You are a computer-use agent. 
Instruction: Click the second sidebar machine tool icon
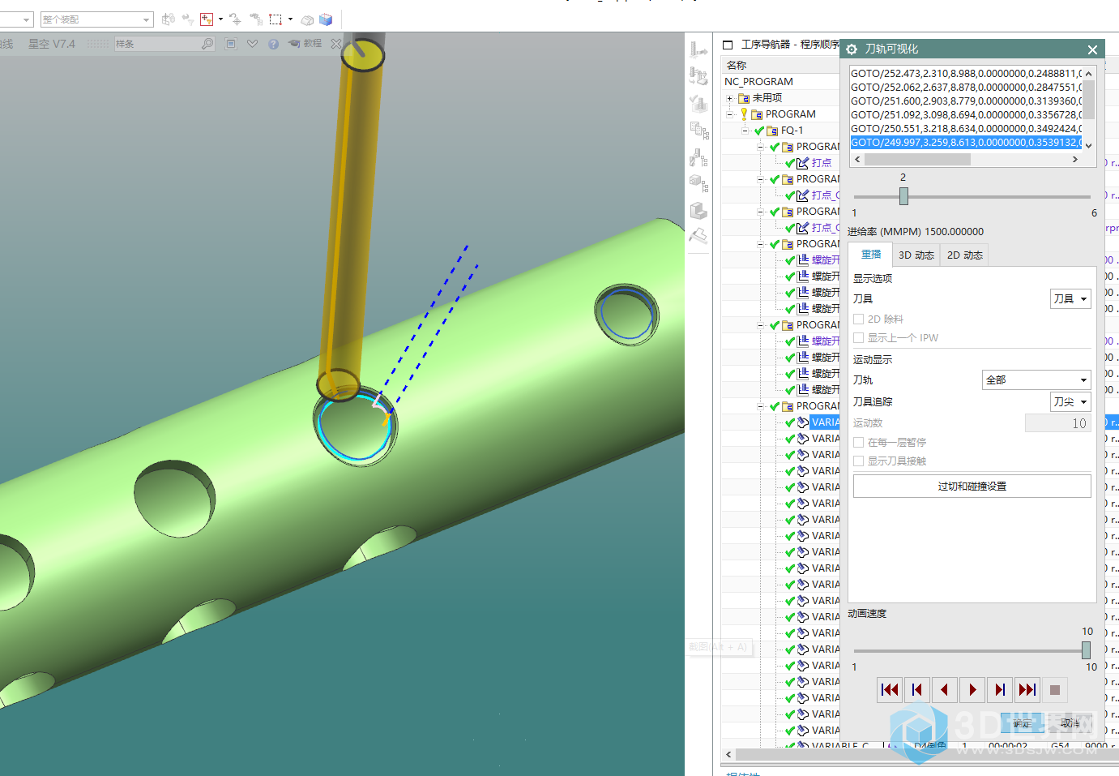[x=698, y=75]
